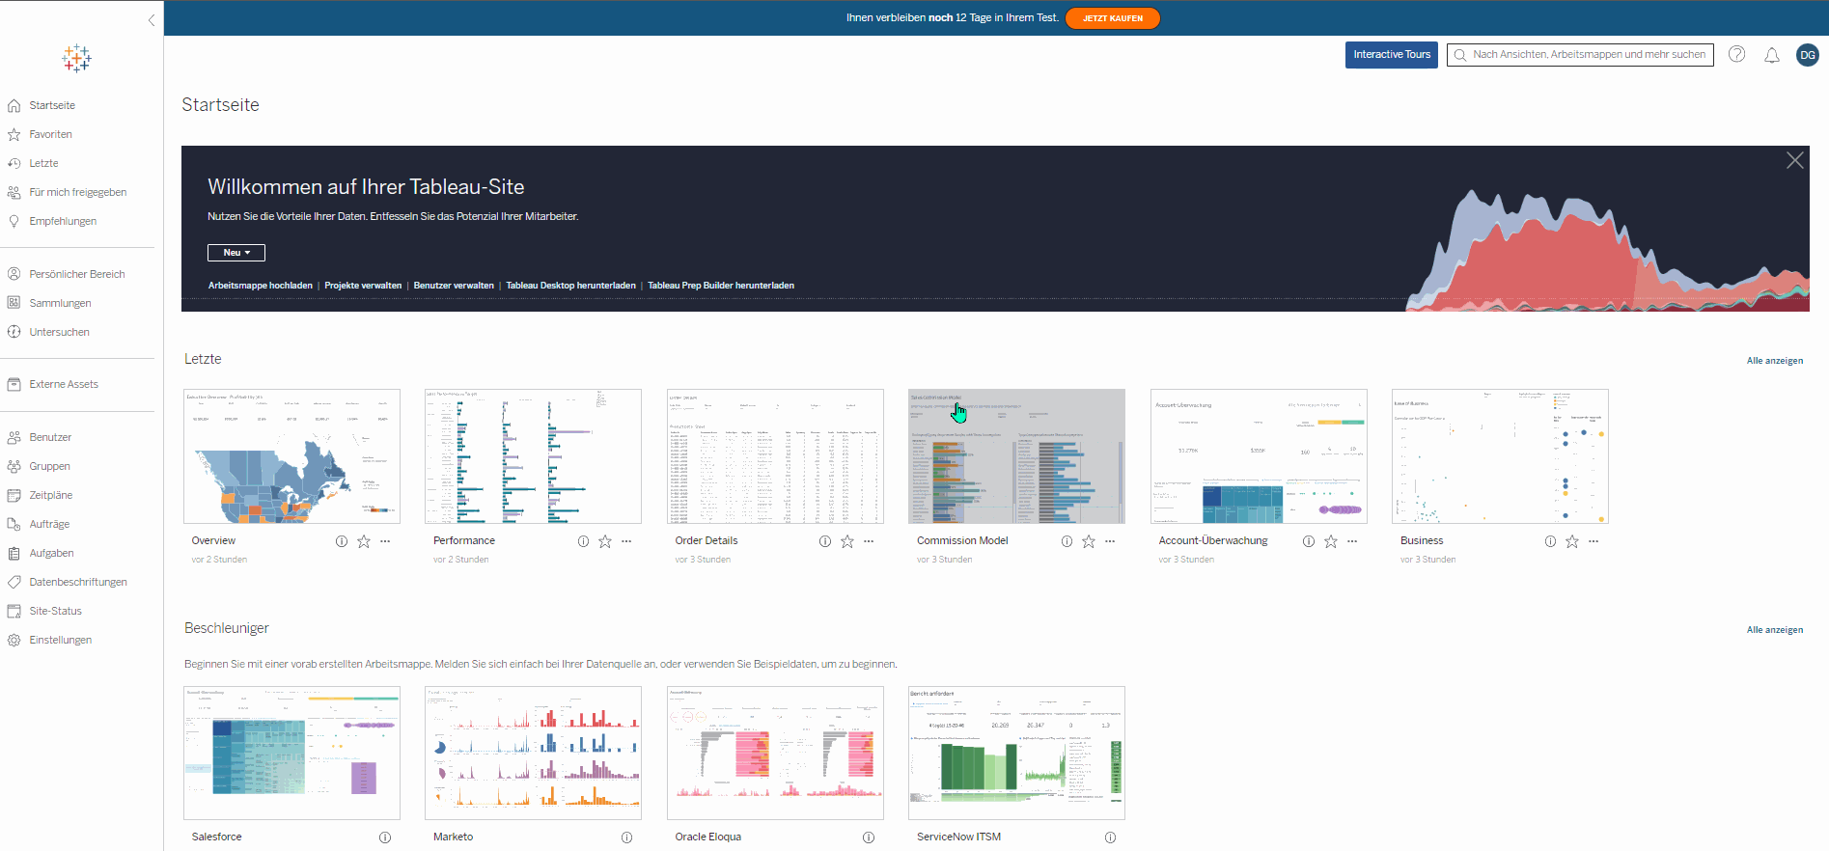
Task: Open the Business view thumbnail
Action: [x=1500, y=456]
